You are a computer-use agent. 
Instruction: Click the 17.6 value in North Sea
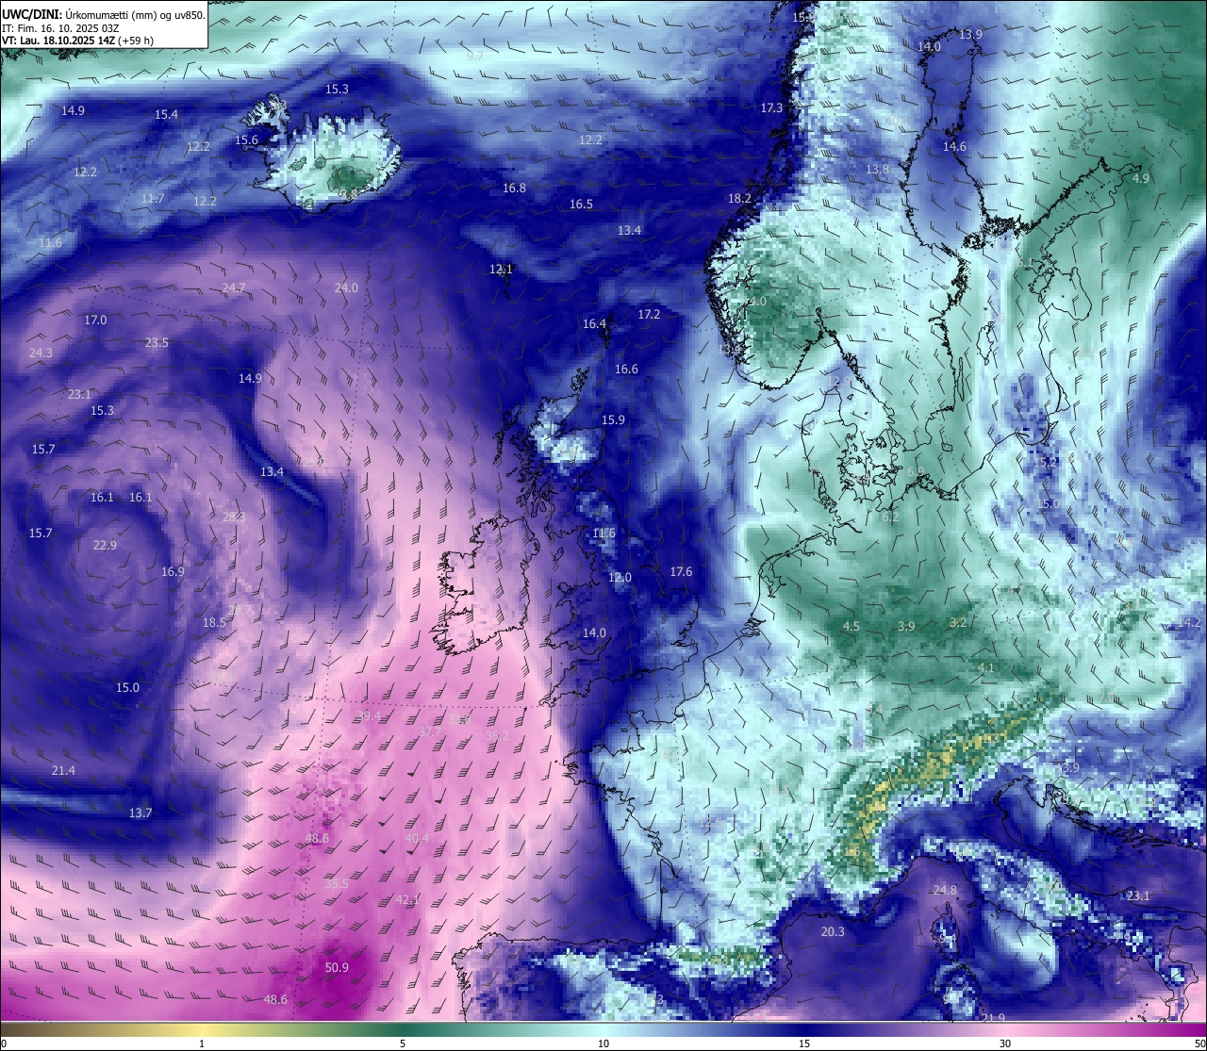pos(681,571)
